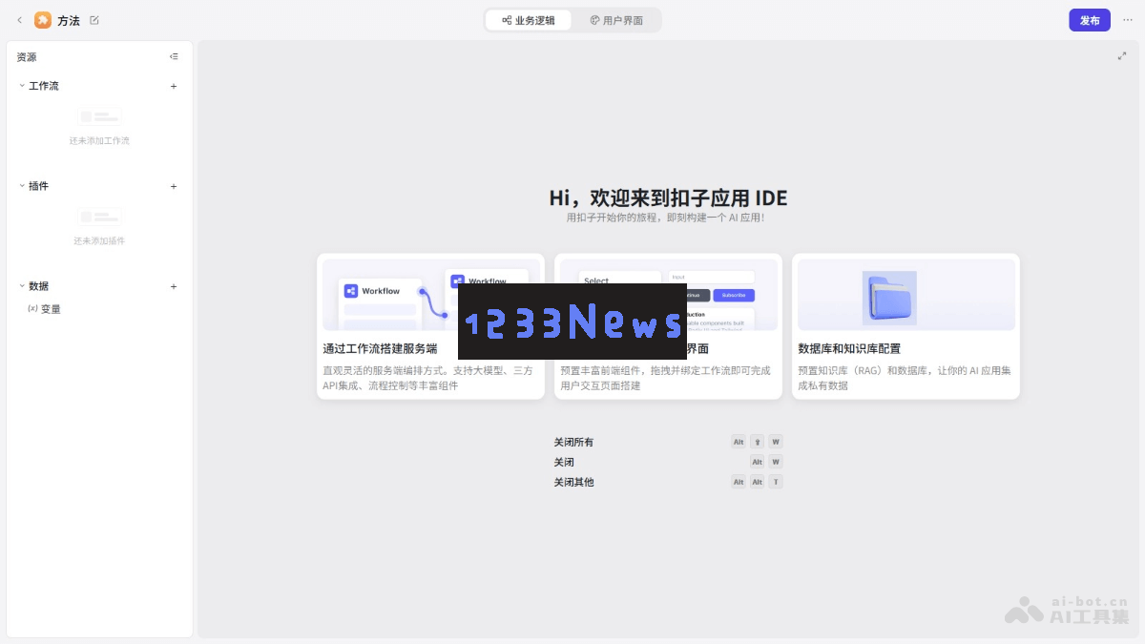Image resolution: width=1145 pixels, height=644 pixels.
Task: Click the 还未添加插件 placeholder text
Action: click(x=99, y=241)
